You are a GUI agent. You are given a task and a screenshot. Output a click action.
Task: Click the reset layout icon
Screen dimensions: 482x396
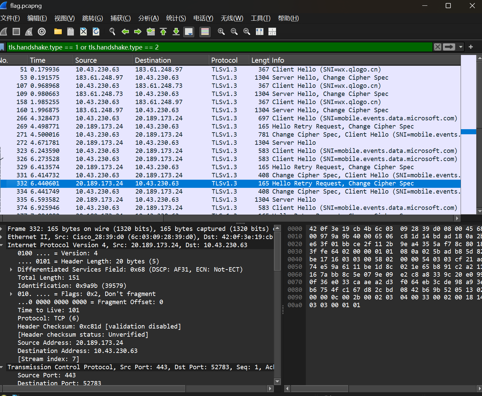[272, 32]
